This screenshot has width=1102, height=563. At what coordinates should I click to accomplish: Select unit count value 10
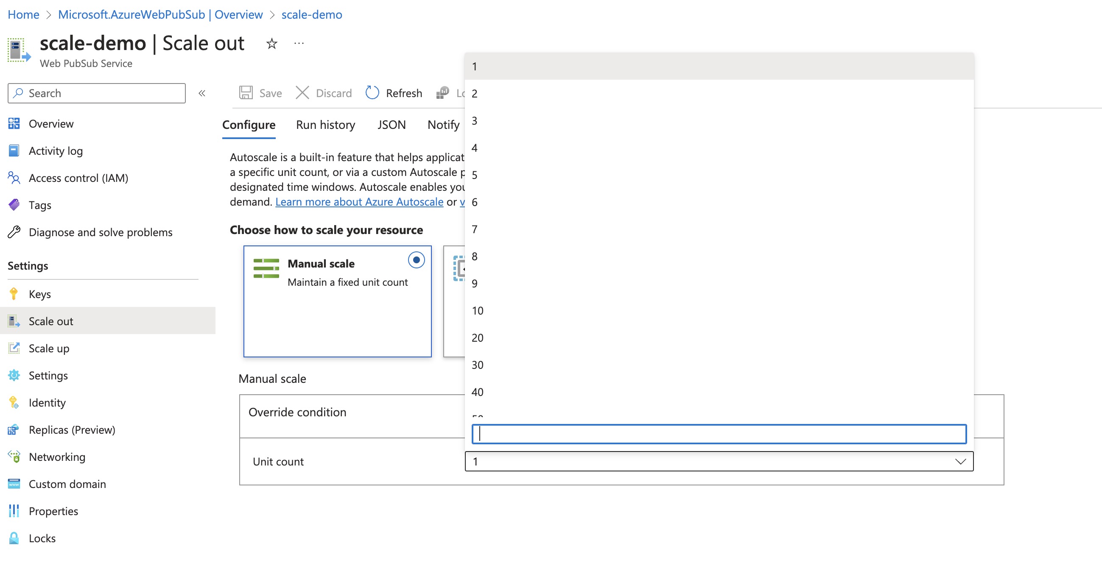pos(478,310)
